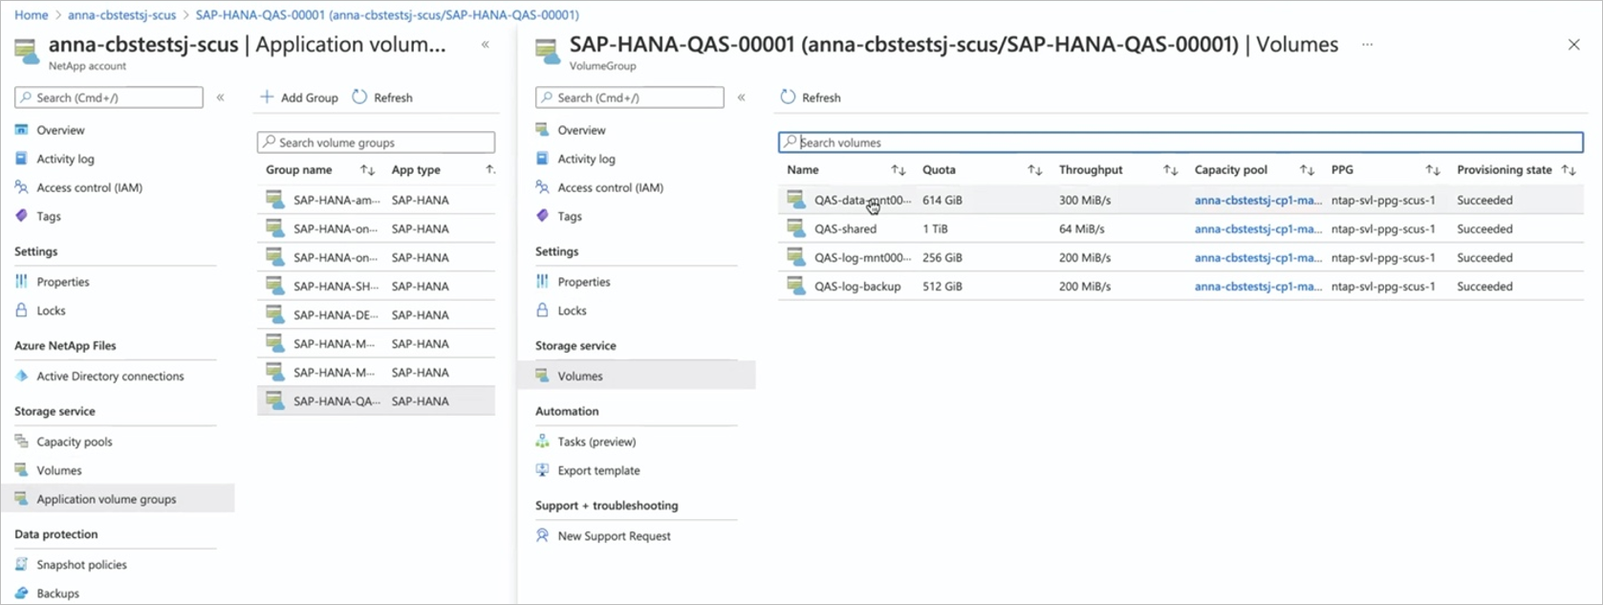Click Snapshot policies icon
Viewport: 1603px width, 605px height.
(x=21, y=565)
